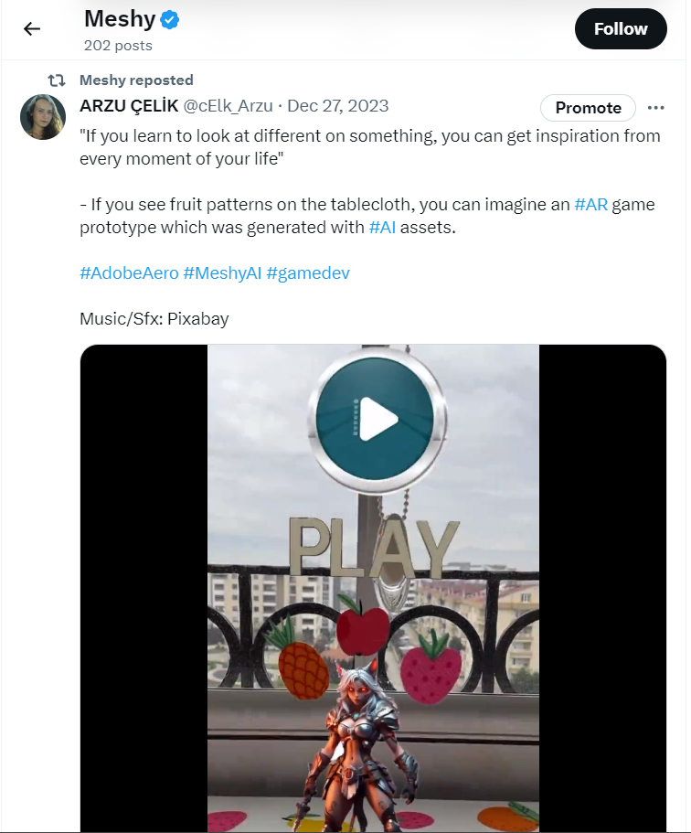Click the back arrow icon

[x=32, y=28]
